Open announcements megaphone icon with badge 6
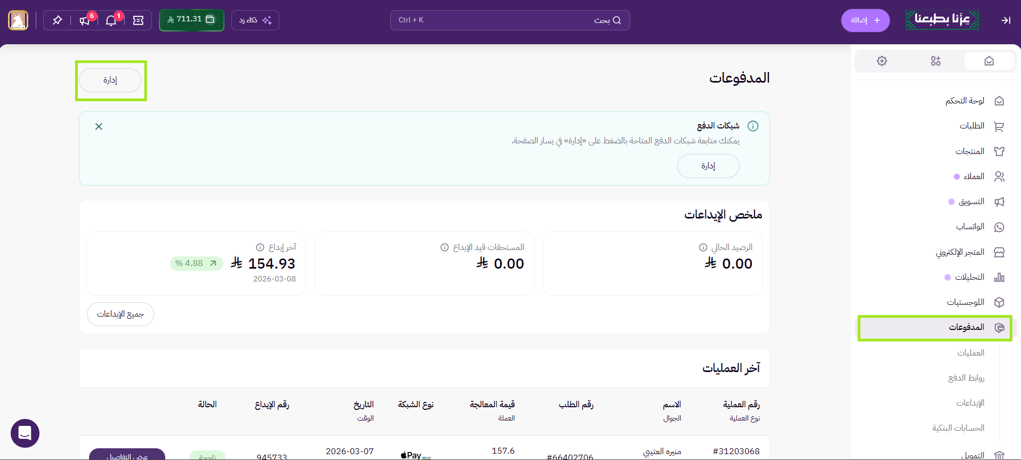The image size is (1021, 460). tap(85, 20)
